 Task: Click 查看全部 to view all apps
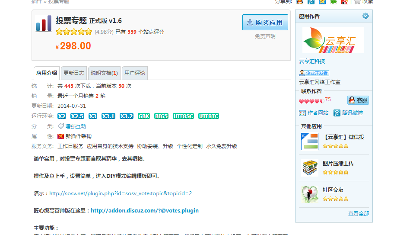pyautogui.click(x=359, y=214)
